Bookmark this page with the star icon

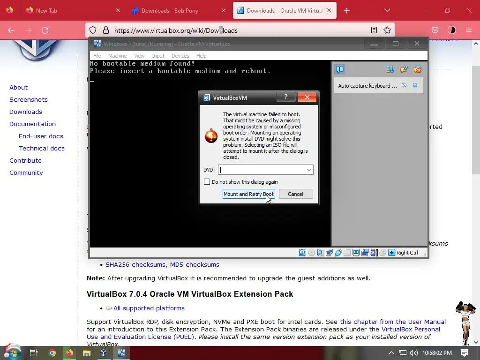(387, 30)
